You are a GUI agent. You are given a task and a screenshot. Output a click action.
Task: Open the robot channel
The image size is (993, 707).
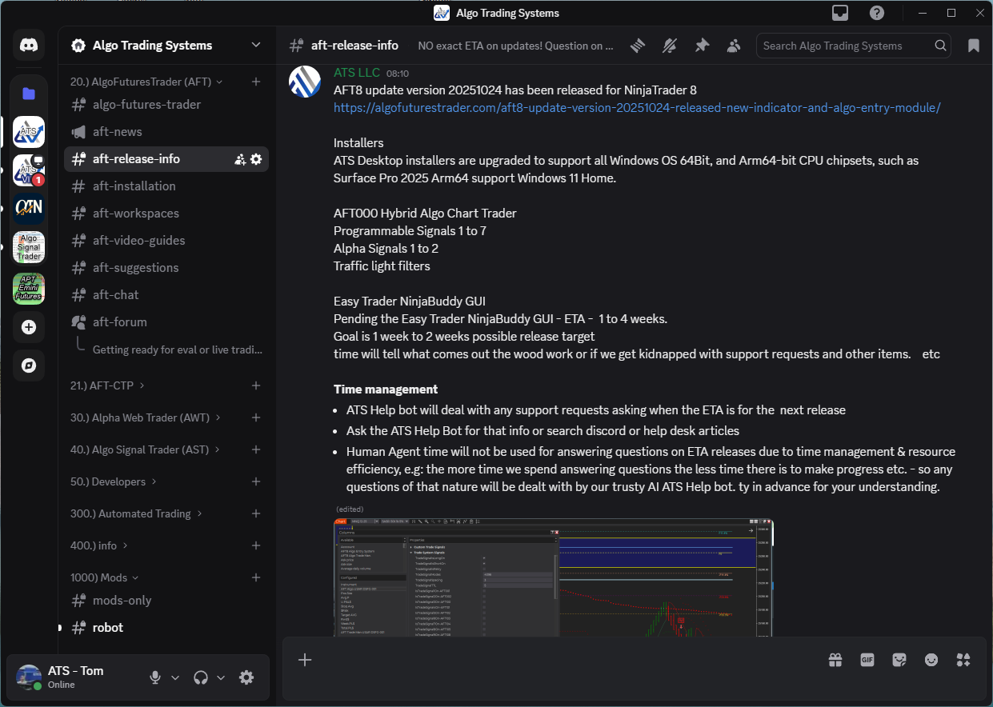pyautogui.click(x=166, y=628)
